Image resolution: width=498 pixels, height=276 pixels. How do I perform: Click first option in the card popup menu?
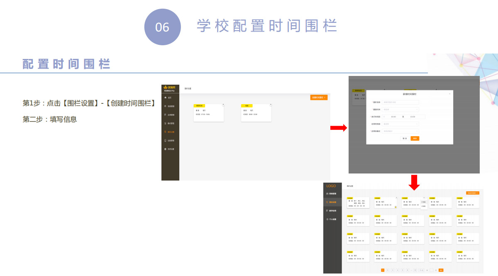(424, 202)
